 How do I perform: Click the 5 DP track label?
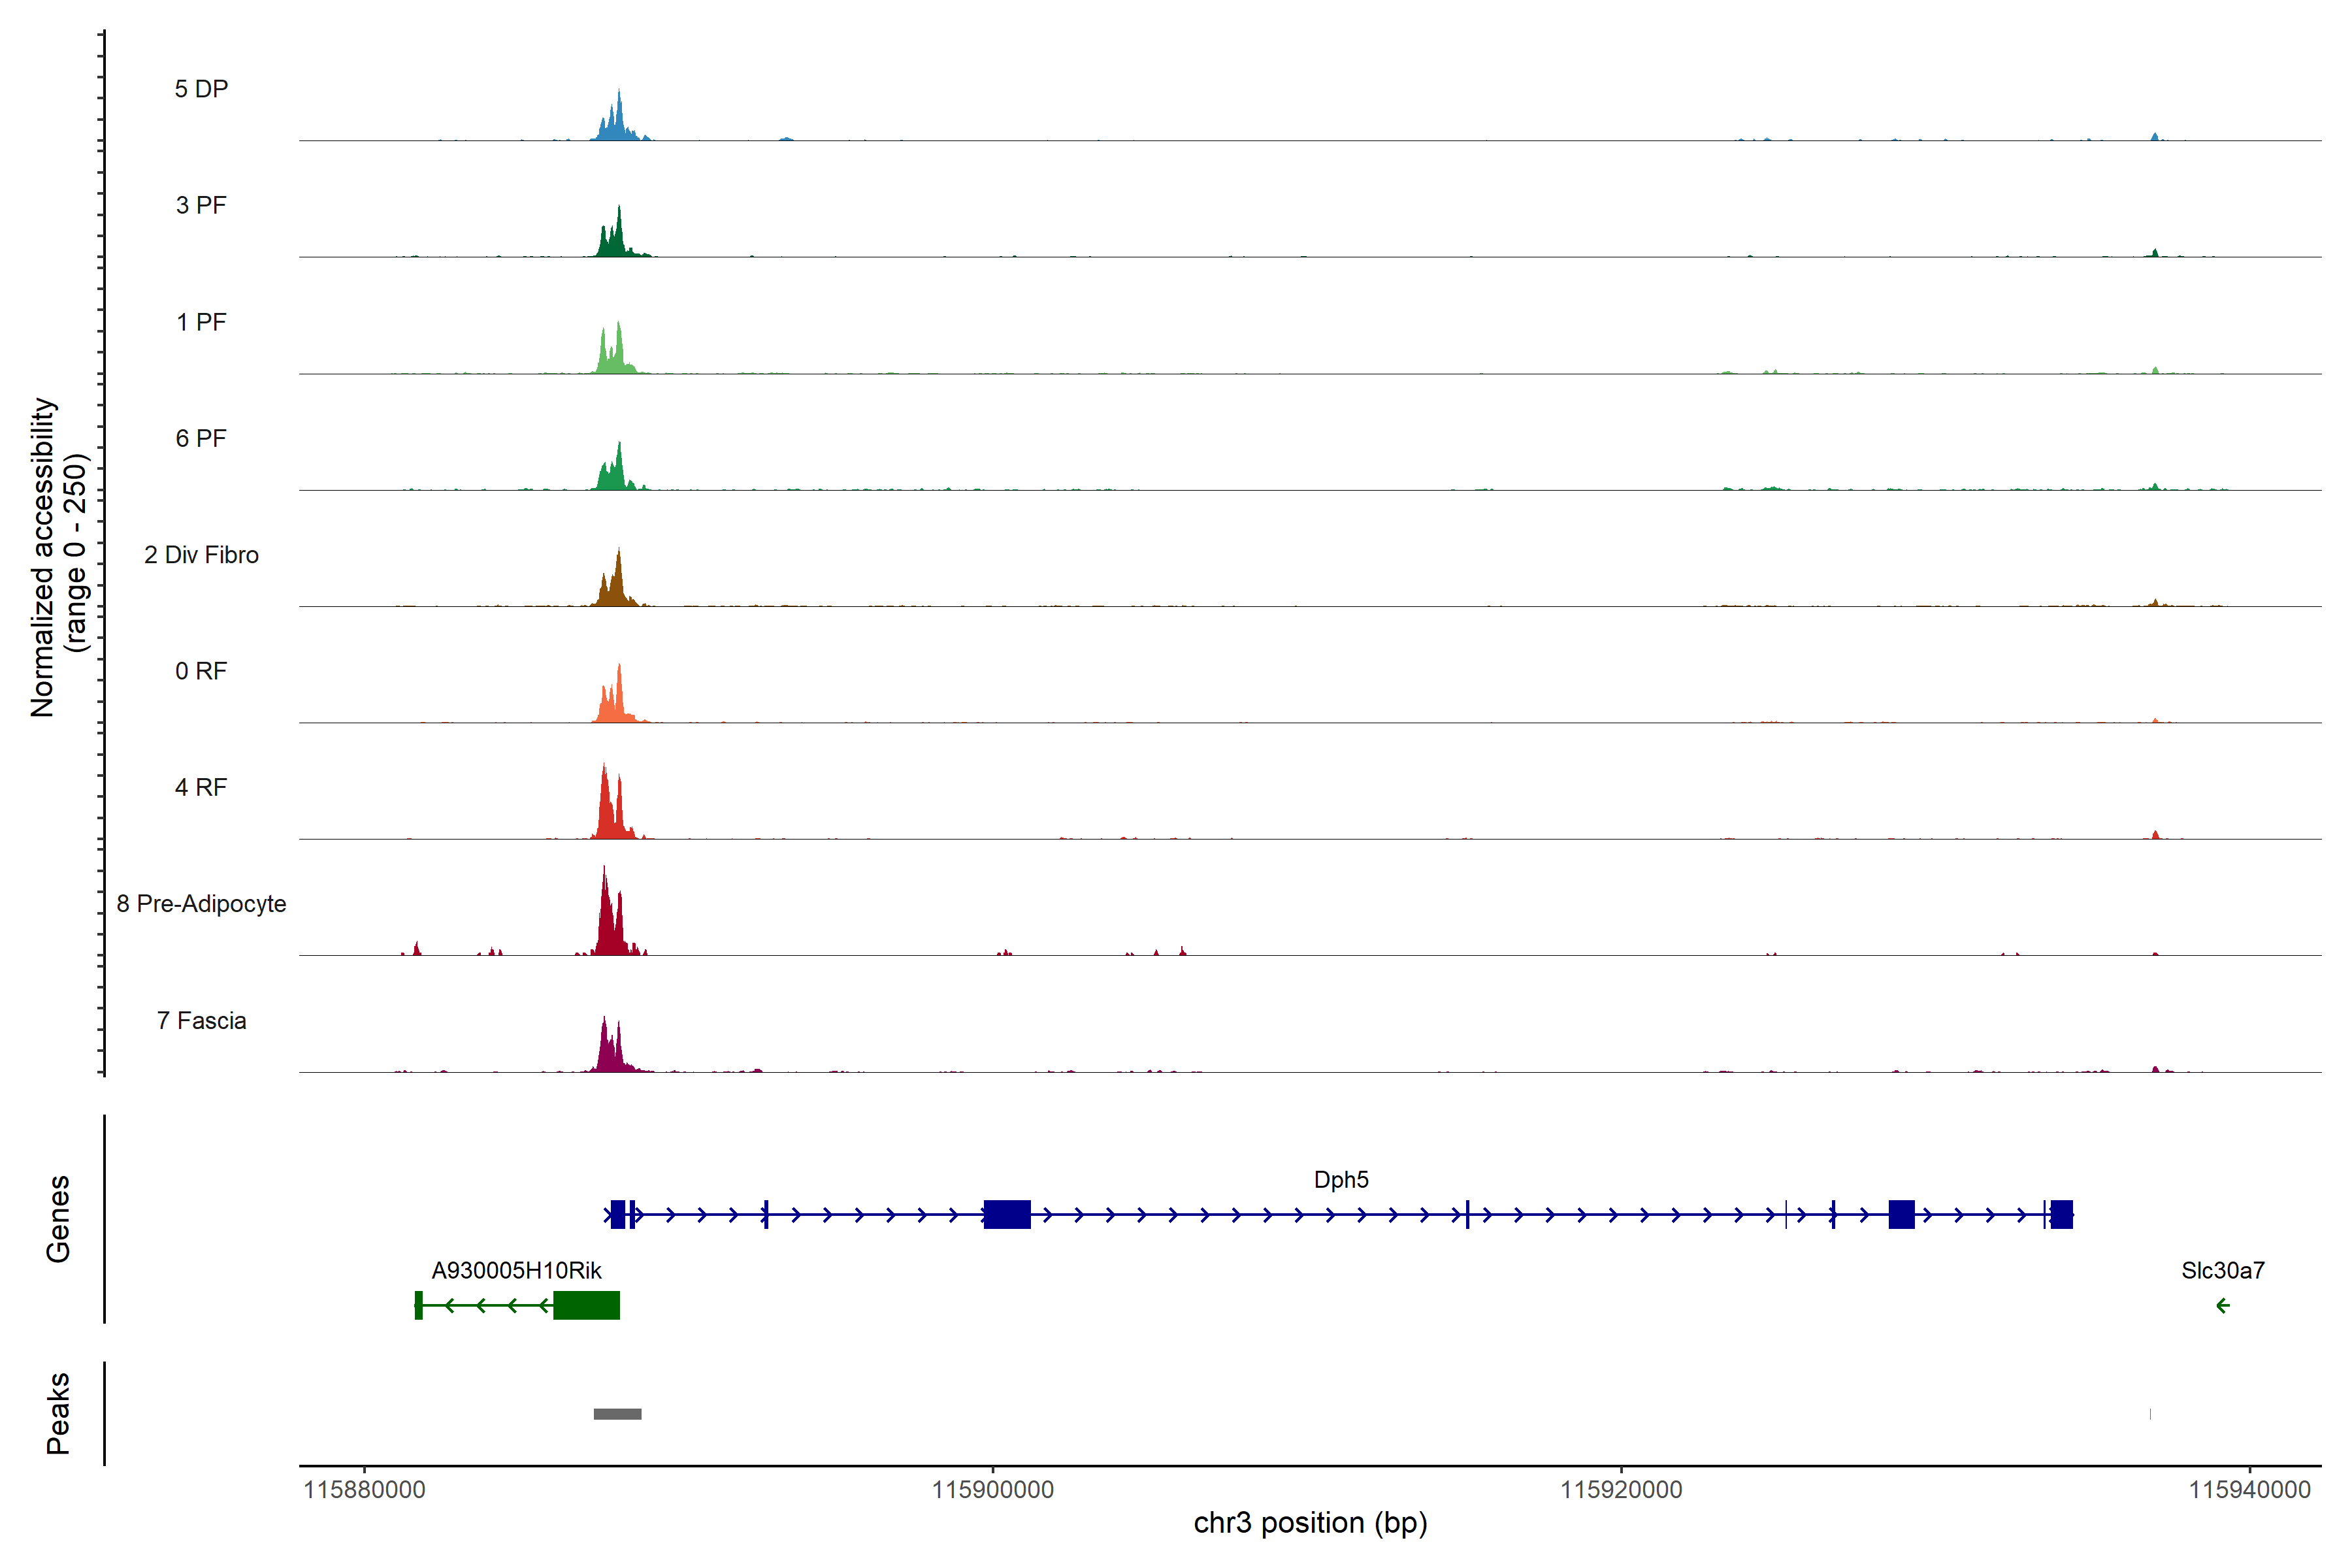tap(201, 89)
